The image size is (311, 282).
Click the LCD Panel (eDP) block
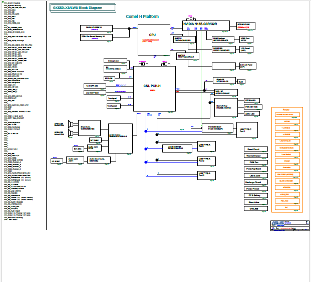[x=246, y=49]
